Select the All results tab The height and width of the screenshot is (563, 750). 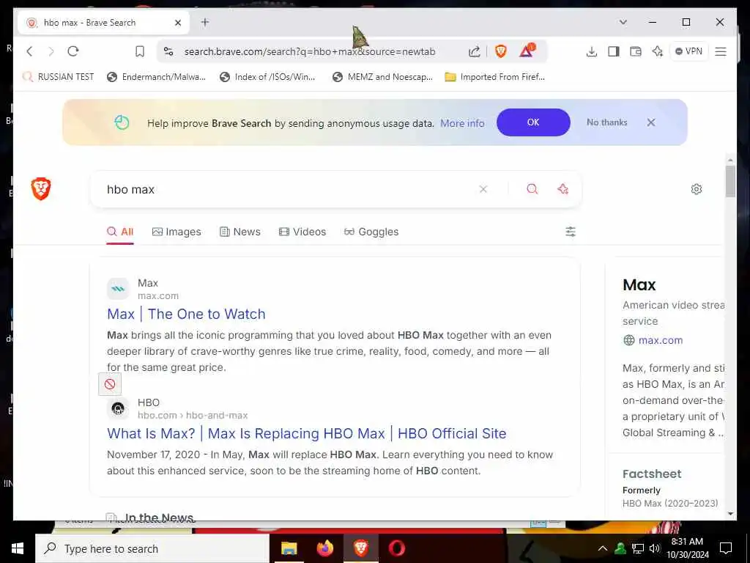(x=120, y=232)
